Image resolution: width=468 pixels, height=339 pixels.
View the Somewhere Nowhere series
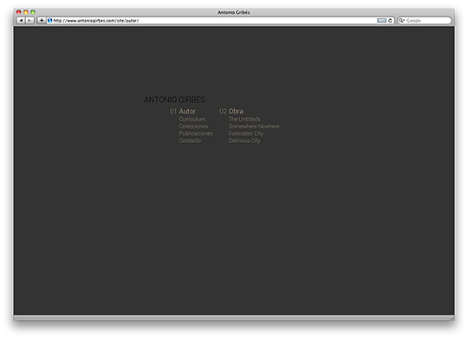(x=254, y=126)
